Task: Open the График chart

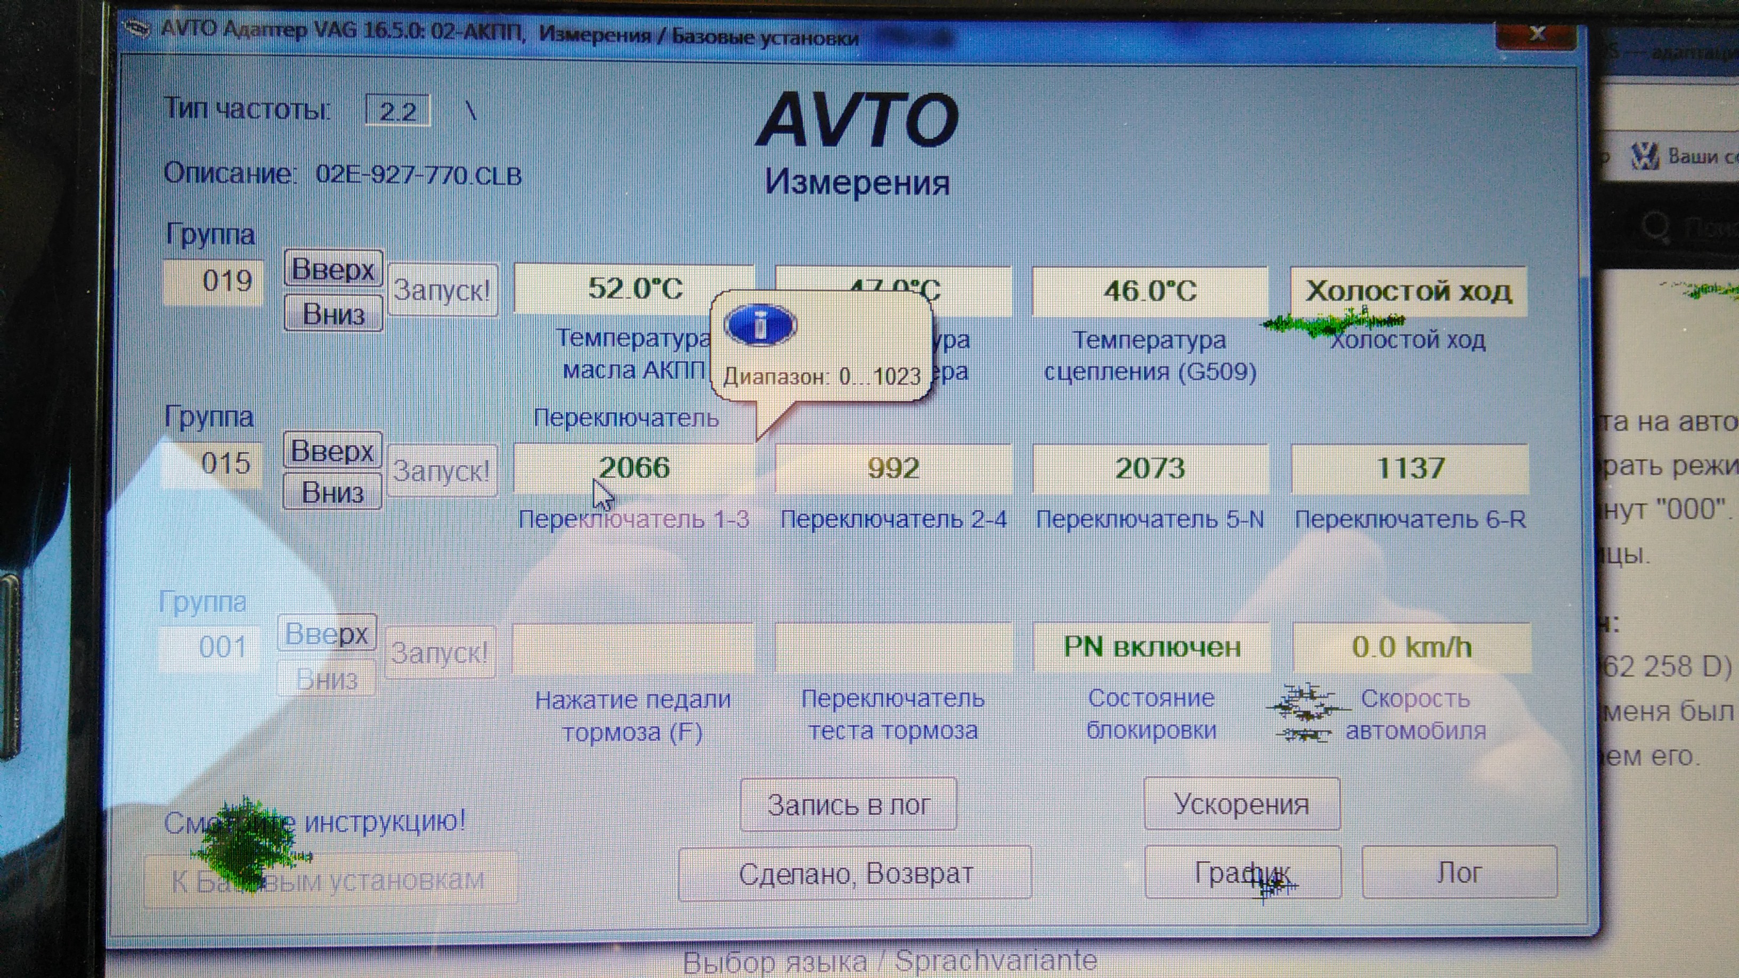Action: pos(1242,873)
